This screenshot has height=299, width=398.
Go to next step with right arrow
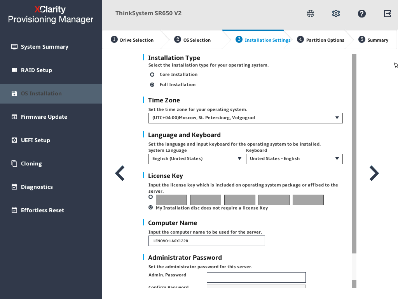(x=374, y=173)
